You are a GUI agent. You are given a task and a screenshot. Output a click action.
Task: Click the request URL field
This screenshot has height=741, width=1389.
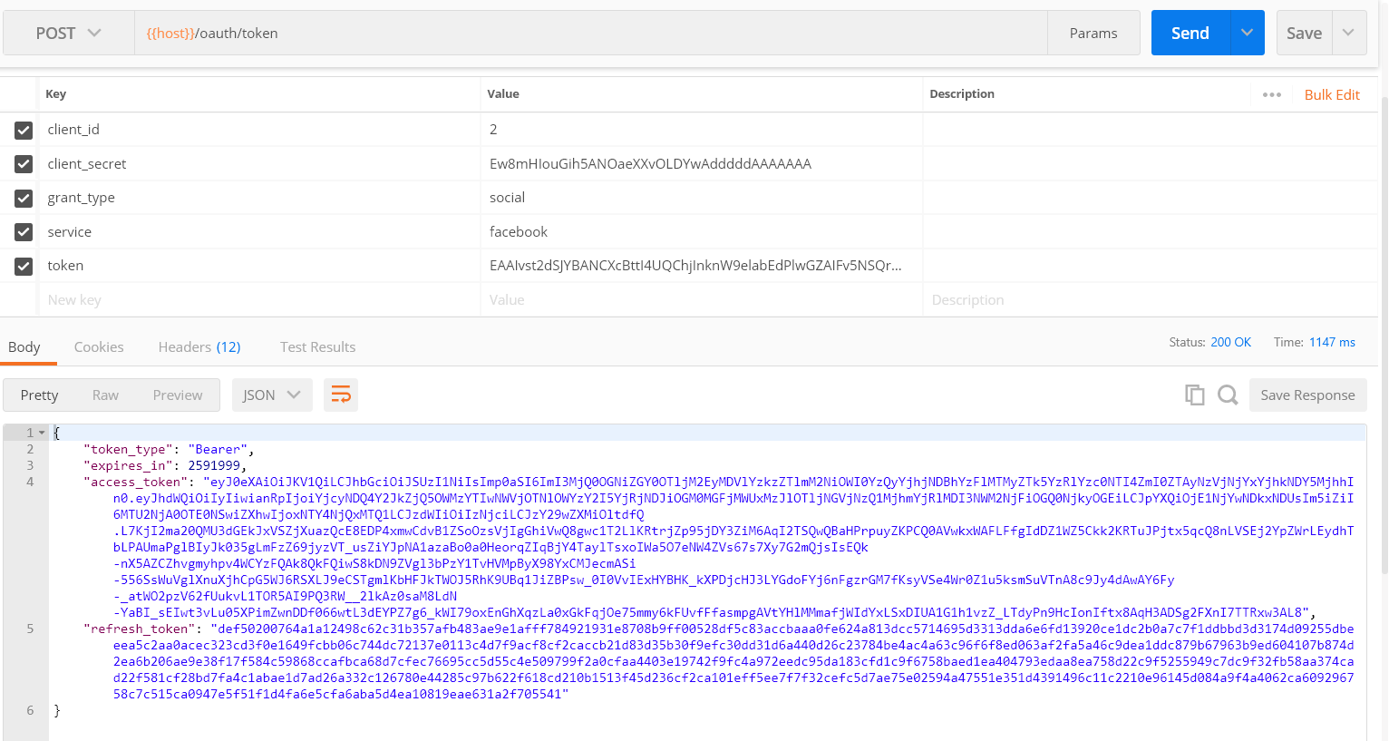point(589,34)
